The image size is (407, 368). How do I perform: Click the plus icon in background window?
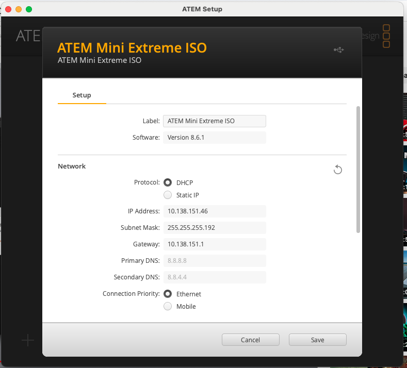click(x=28, y=340)
